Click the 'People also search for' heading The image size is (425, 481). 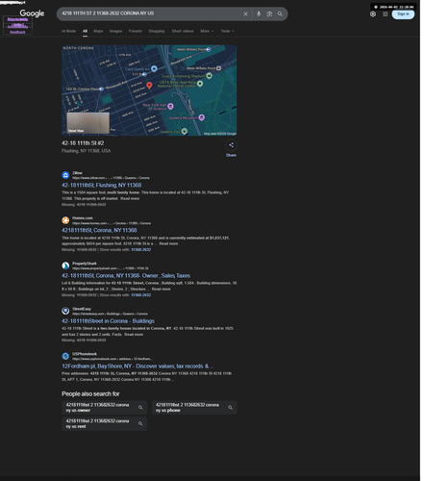point(90,393)
